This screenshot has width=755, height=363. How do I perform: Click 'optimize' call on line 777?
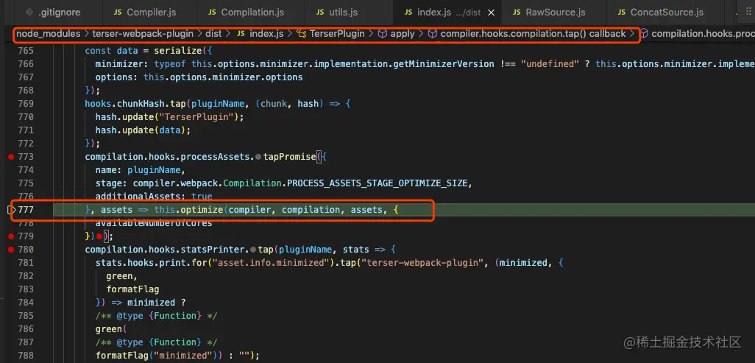[x=202, y=210]
